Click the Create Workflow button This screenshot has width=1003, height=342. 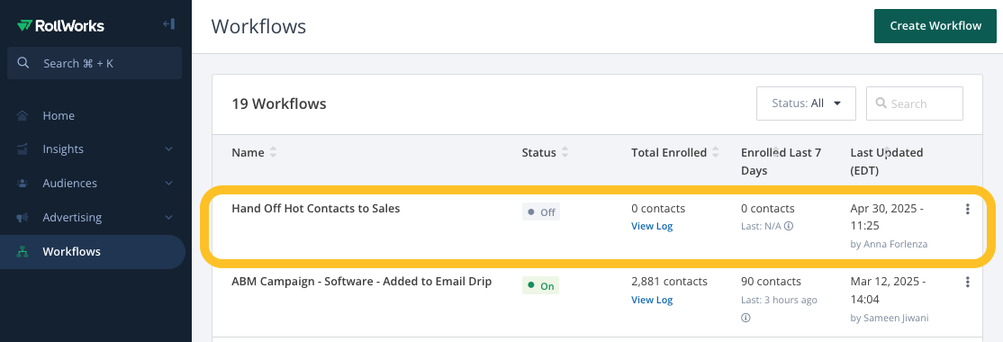point(935,26)
